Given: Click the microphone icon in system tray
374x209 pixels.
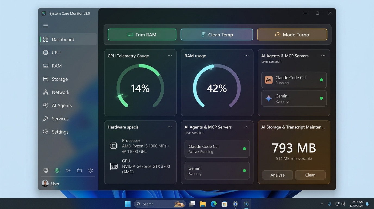Looking at the screenshot, I should pyautogui.click(x=330, y=204).
